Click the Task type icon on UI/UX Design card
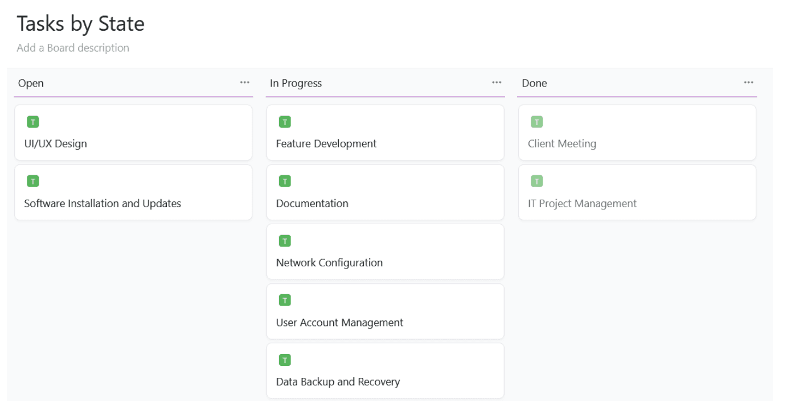 (x=32, y=121)
